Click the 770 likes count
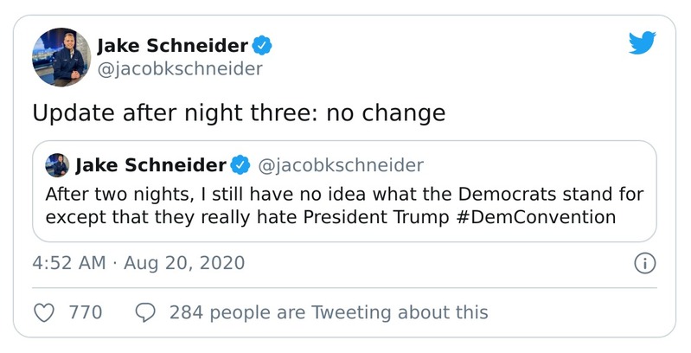The height and width of the screenshot is (353, 691). click(86, 312)
